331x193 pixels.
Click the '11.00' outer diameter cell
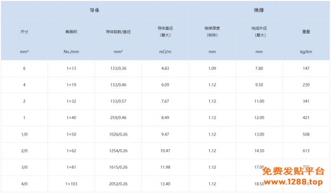click(x=259, y=101)
